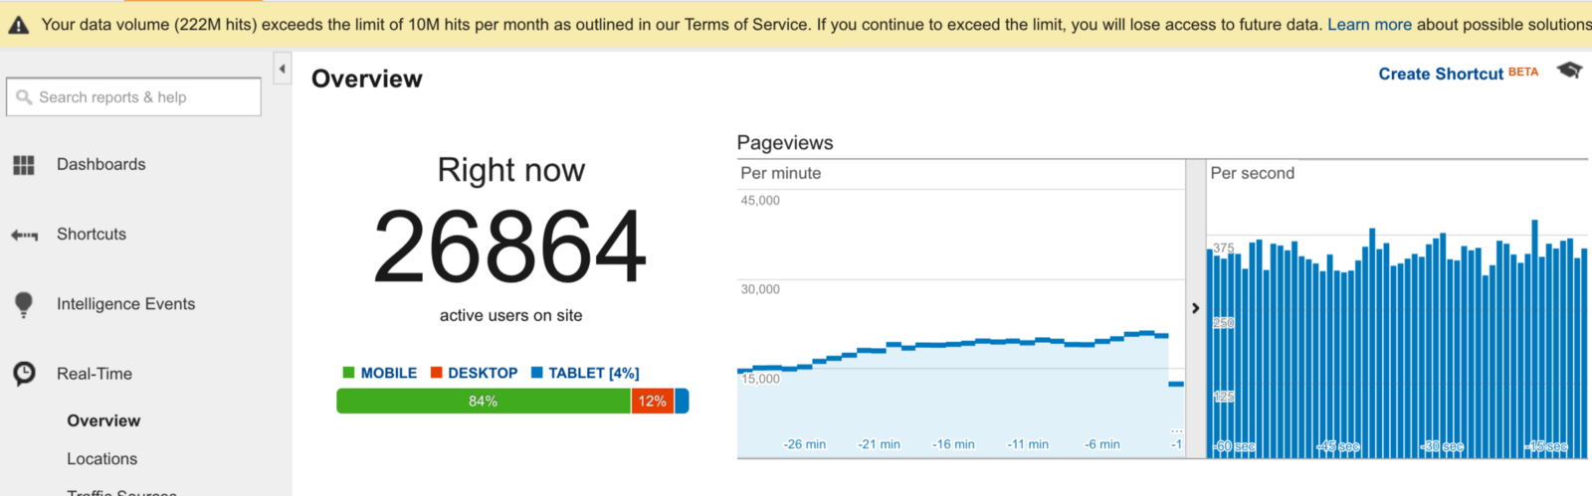Click the orange DESKTOP 12% segment

coord(652,402)
